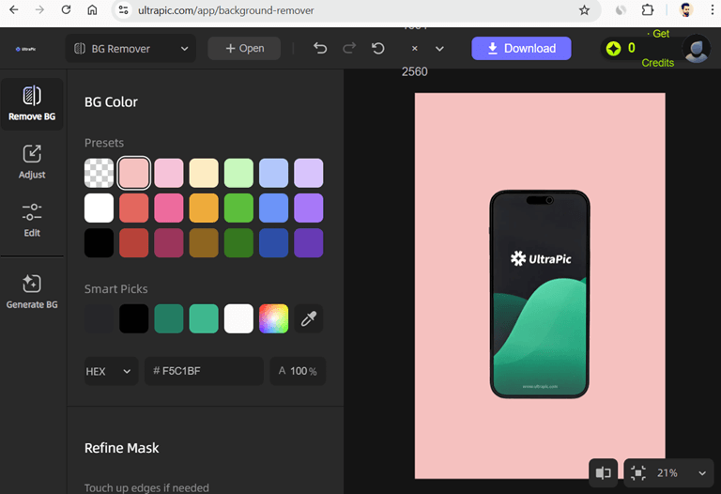This screenshot has height=494, width=721.
Task: Open the UltraPic user account avatar
Action: [x=697, y=49]
